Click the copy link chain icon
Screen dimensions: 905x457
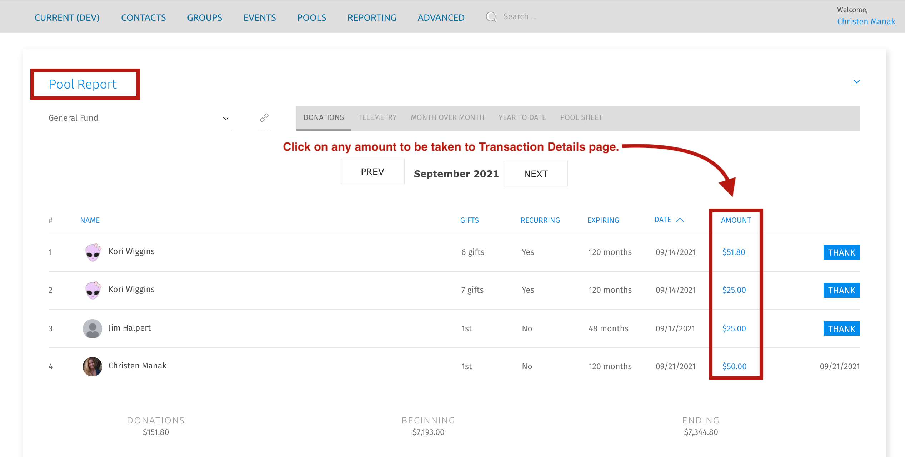point(264,117)
